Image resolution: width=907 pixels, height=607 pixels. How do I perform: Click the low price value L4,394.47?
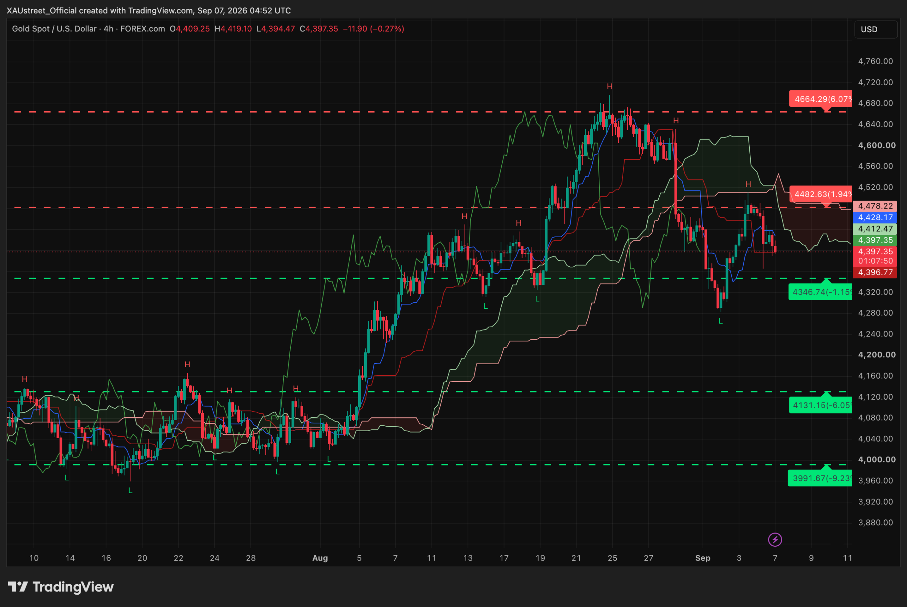[x=275, y=29]
